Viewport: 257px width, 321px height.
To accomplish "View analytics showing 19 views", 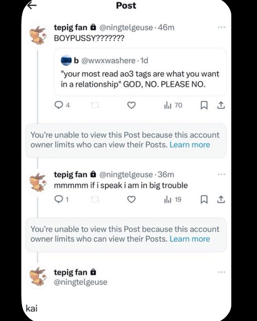I will [172, 200].
